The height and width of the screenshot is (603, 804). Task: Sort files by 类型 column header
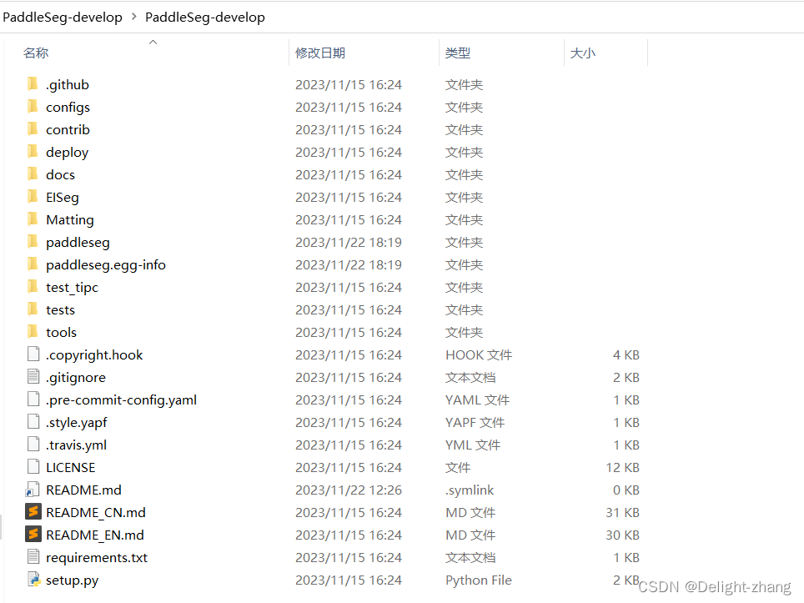point(458,53)
